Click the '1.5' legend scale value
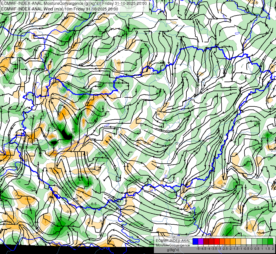The height and width of the screenshot is (254, 276). click(x=268, y=249)
